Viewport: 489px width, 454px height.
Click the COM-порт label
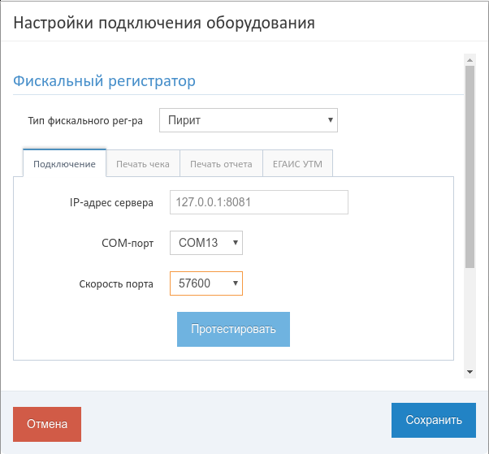pos(128,243)
